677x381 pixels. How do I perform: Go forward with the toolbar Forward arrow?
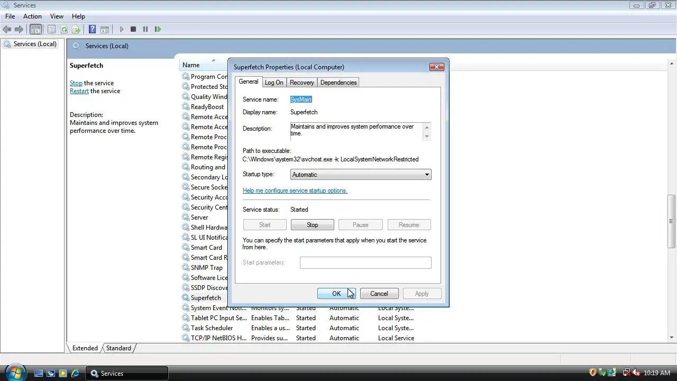pos(19,29)
